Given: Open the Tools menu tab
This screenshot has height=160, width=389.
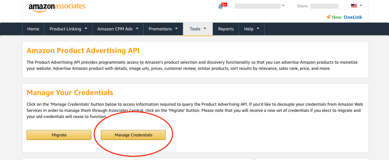Looking at the screenshot, I should pos(198,29).
